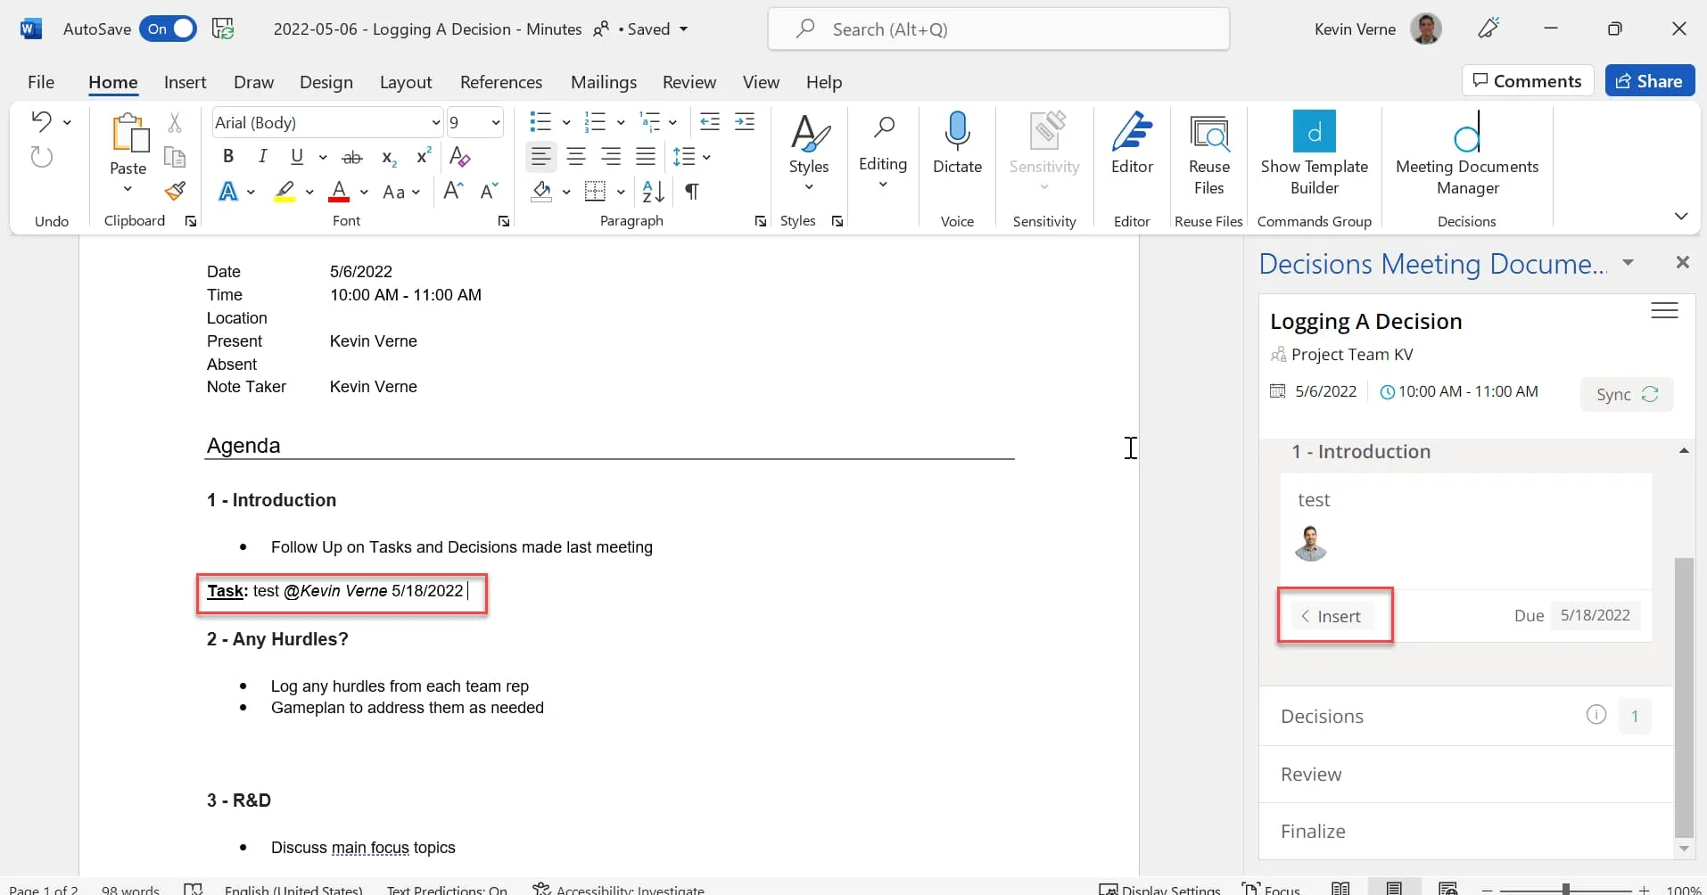Collapse the 1 - Introduction section
Image resolution: width=1707 pixels, height=895 pixels.
(1683, 451)
